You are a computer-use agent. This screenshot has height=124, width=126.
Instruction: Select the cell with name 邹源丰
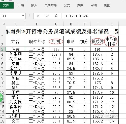pyautogui.click(x=15, y=116)
